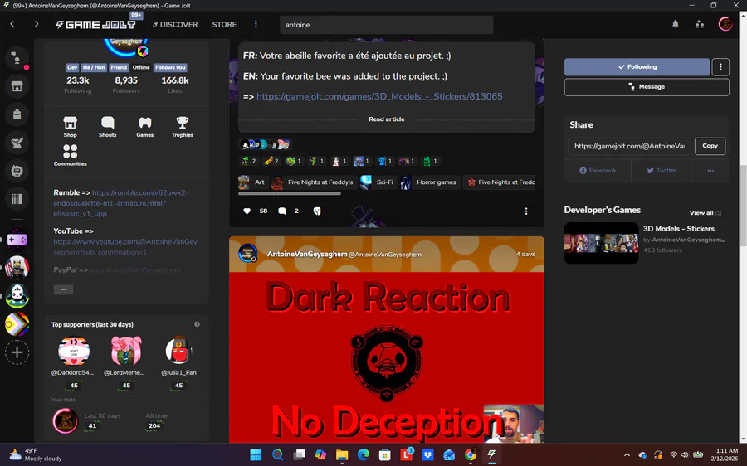The height and width of the screenshot is (466, 747).
Task: Open the sticker placement icon on post
Action: click(317, 211)
